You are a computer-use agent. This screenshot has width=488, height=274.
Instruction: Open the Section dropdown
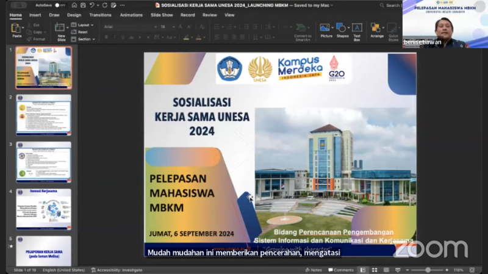pyautogui.click(x=83, y=39)
